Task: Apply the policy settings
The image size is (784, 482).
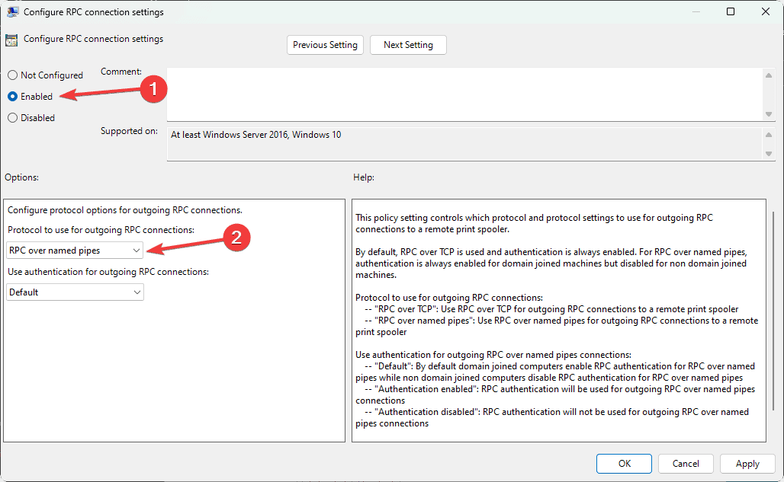Action: (747, 463)
